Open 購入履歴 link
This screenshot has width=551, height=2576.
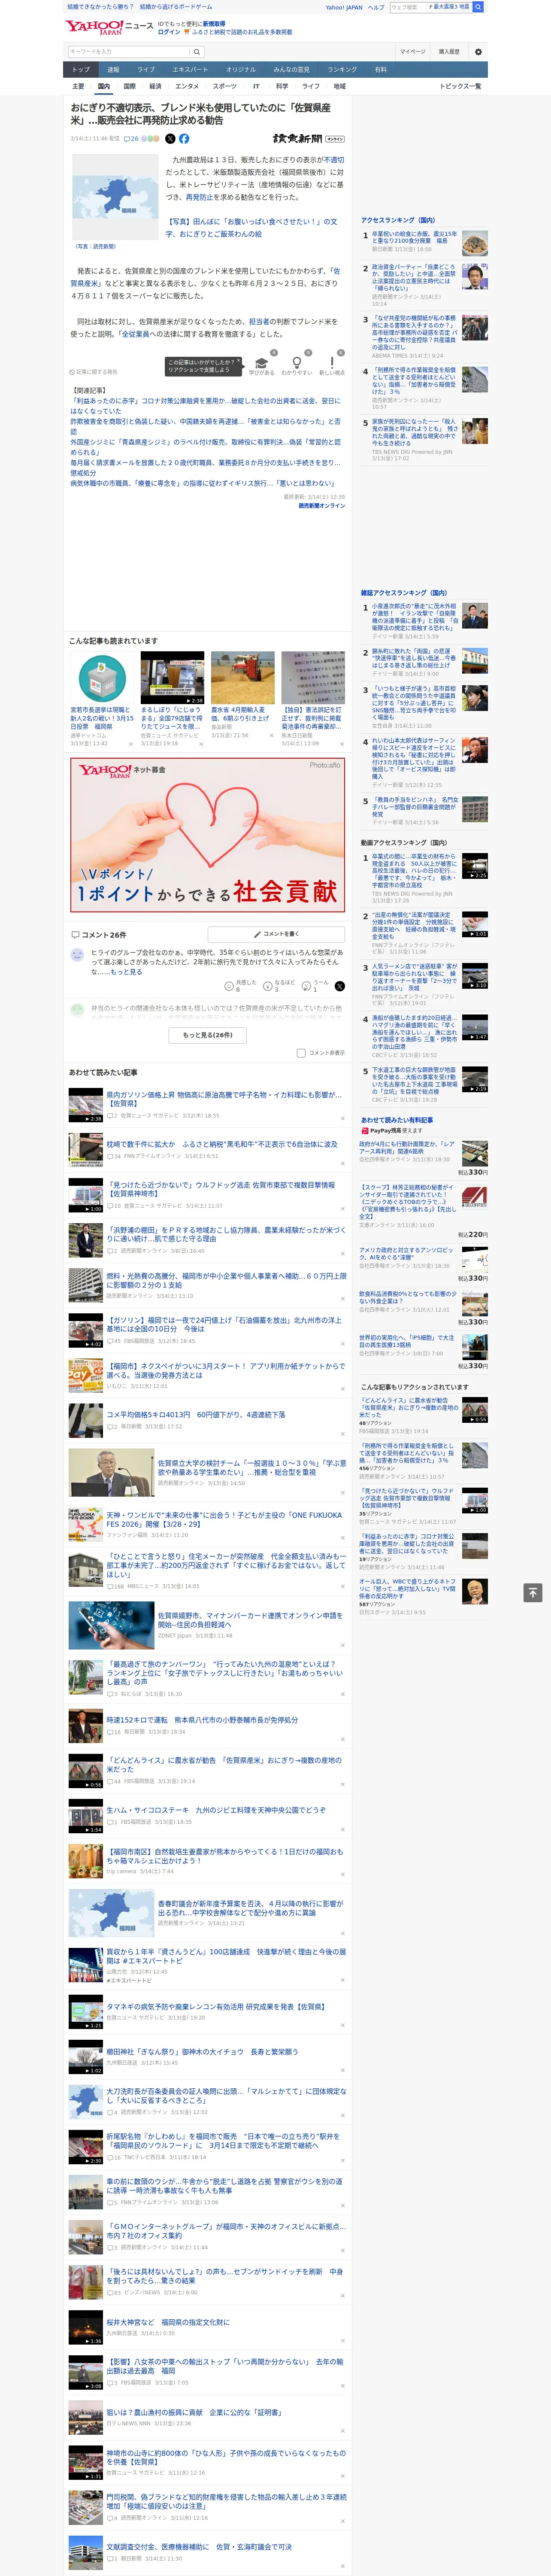(449, 51)
